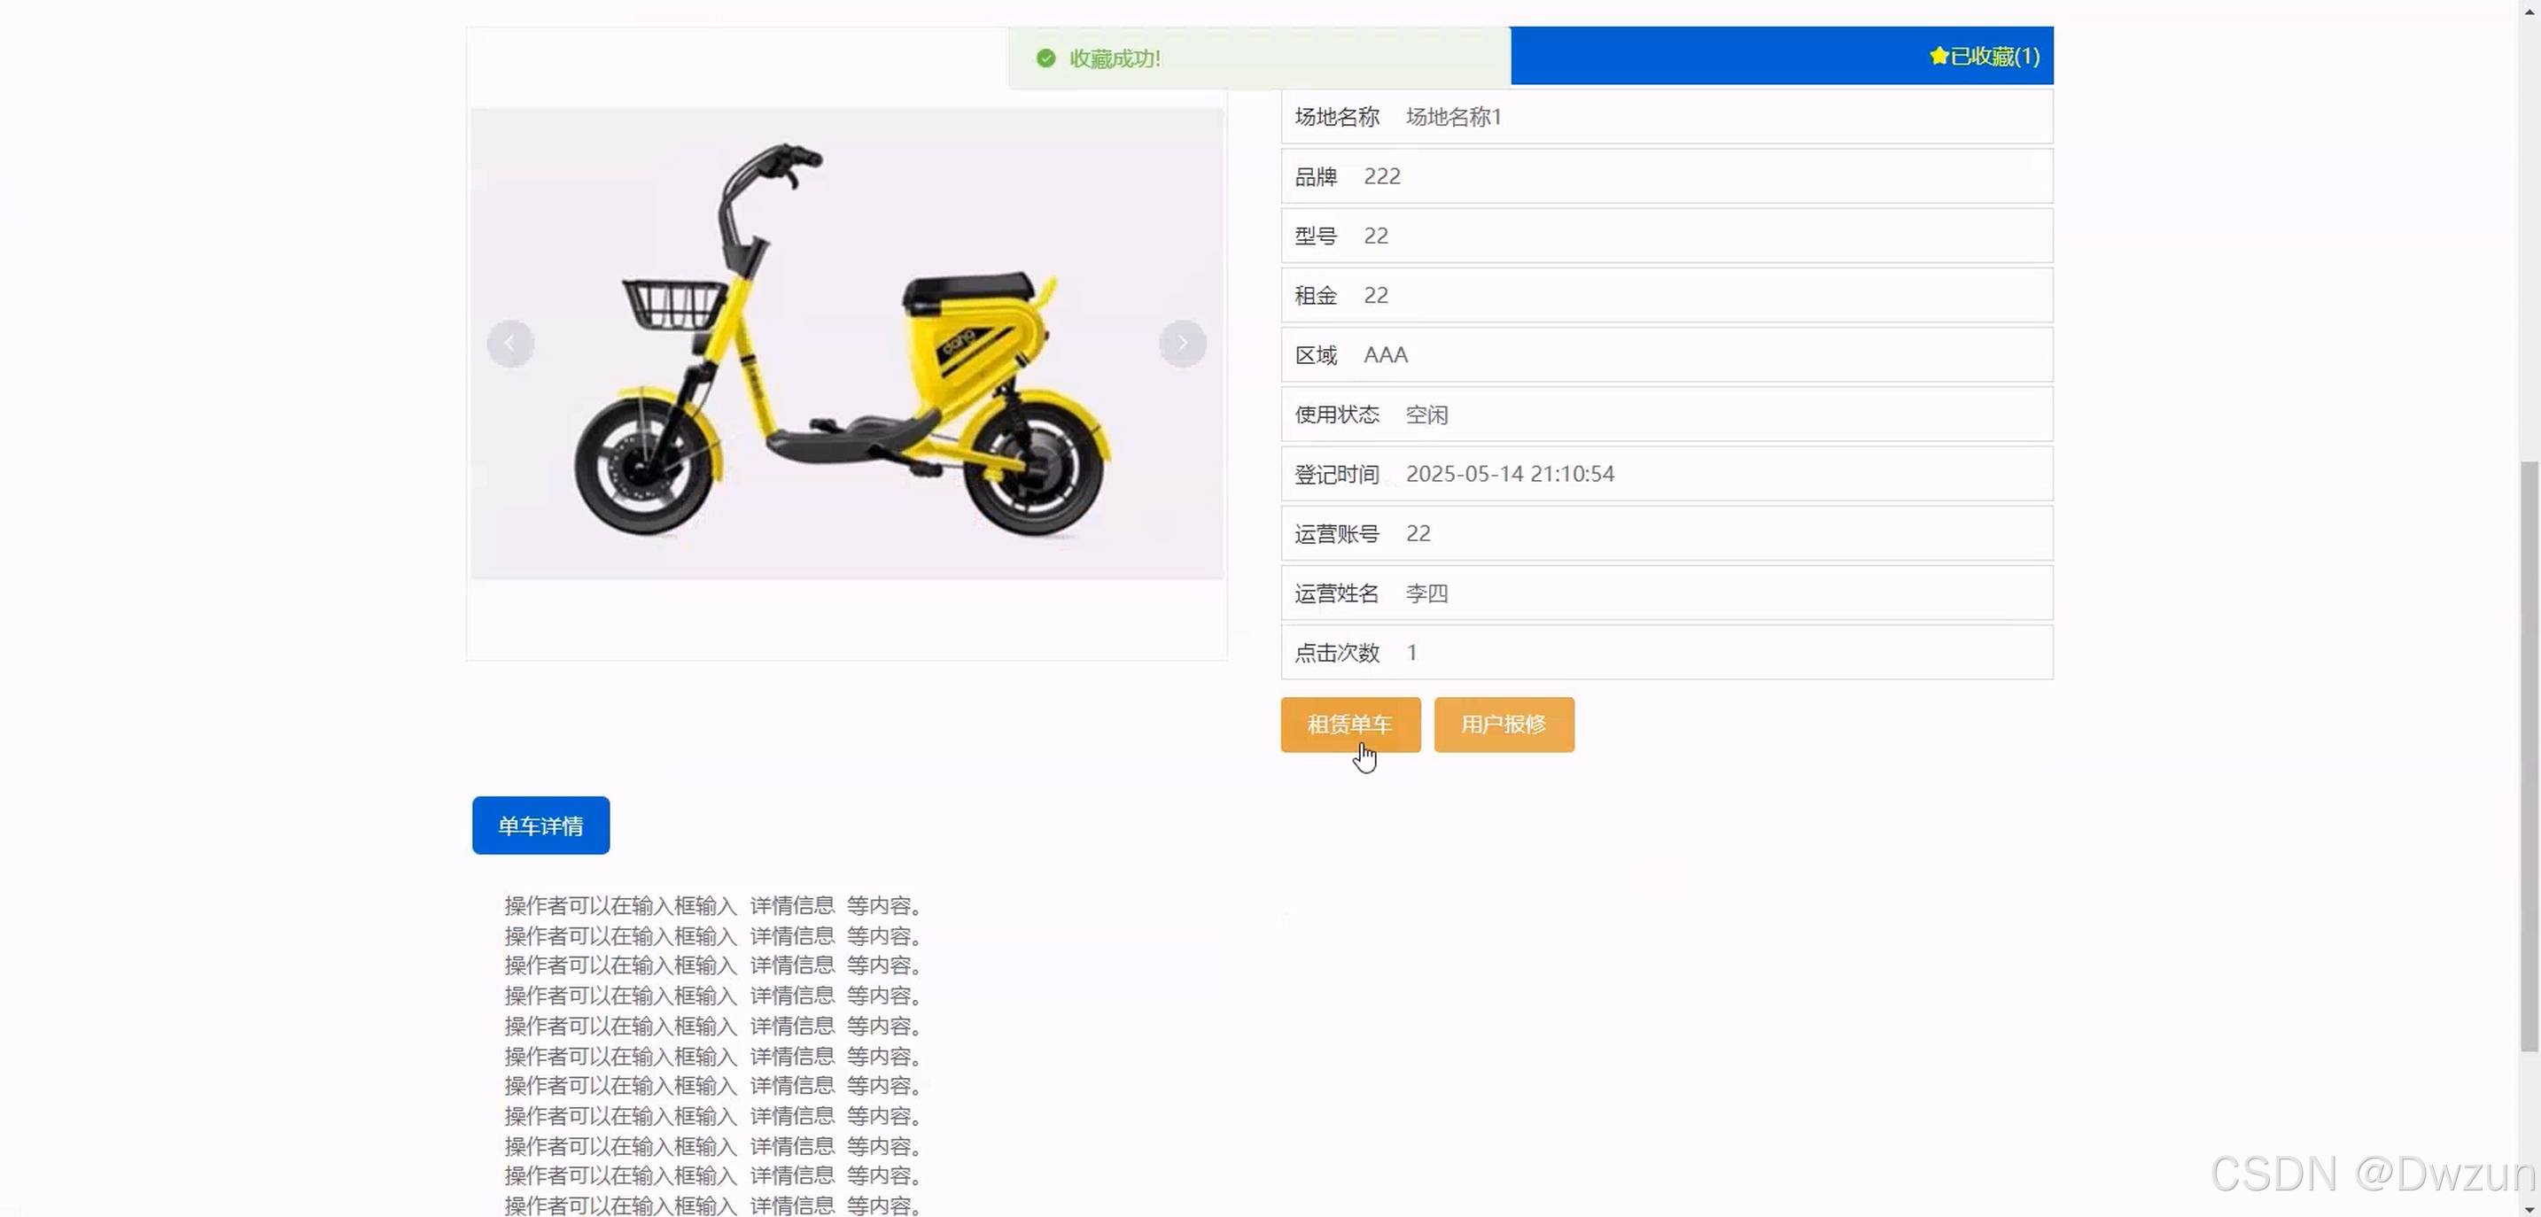
Task: Click the scrollbar down arrow
Action: point(2529,1208)
